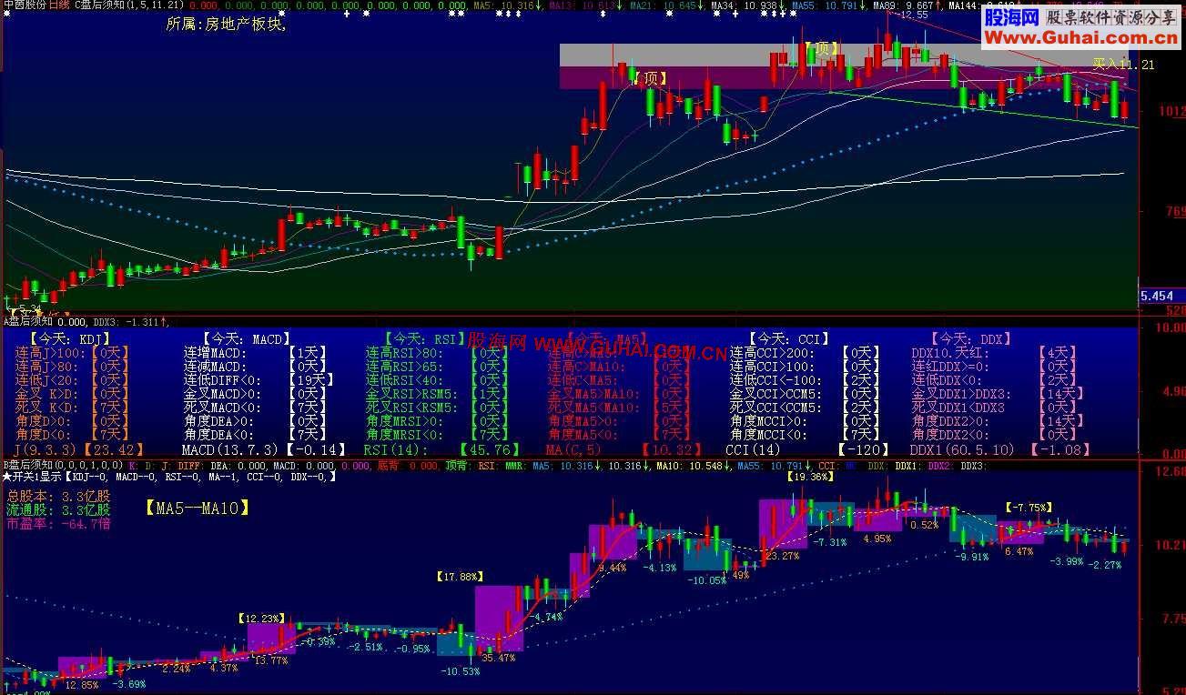
Task: Click the 【MA5--MA10】 yellow label
Action: point(197,509)
